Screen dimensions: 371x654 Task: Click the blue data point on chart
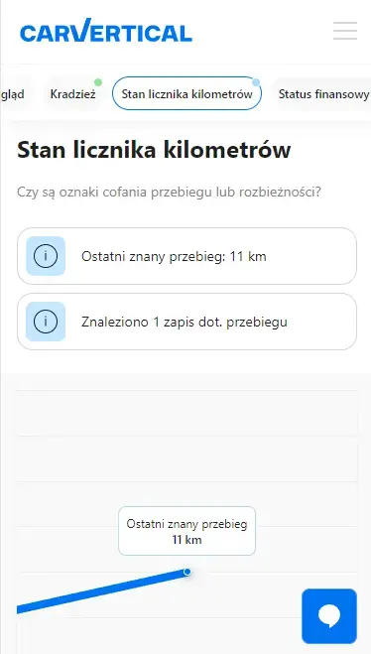pyautogui.click(x=187, y=572)
